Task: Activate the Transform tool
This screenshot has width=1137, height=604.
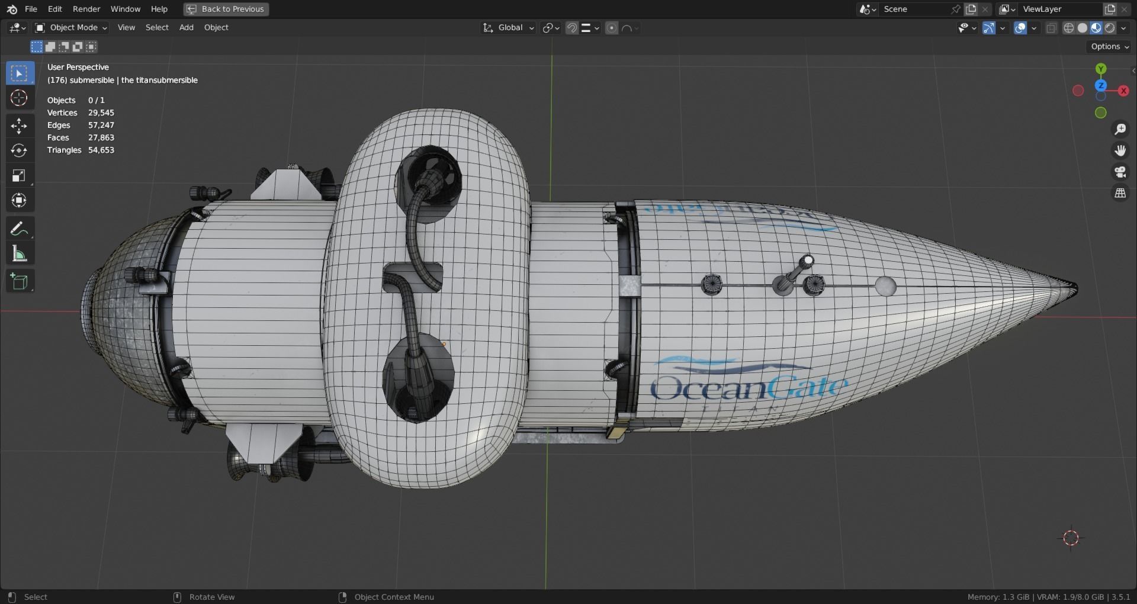Action: click(20, 200)
